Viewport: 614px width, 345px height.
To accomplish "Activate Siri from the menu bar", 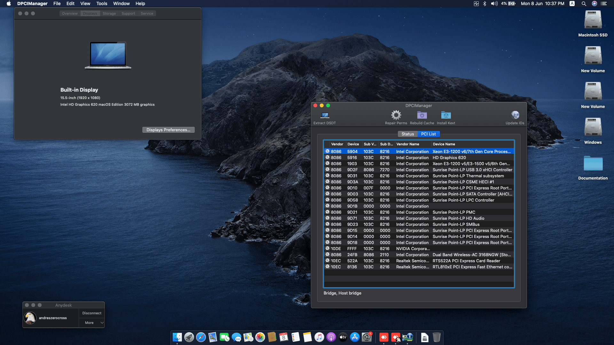I will [x=594, y=4].
